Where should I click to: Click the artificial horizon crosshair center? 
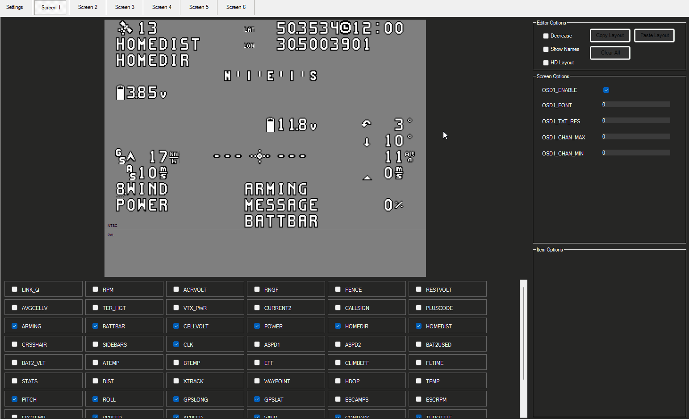point(260,156)
